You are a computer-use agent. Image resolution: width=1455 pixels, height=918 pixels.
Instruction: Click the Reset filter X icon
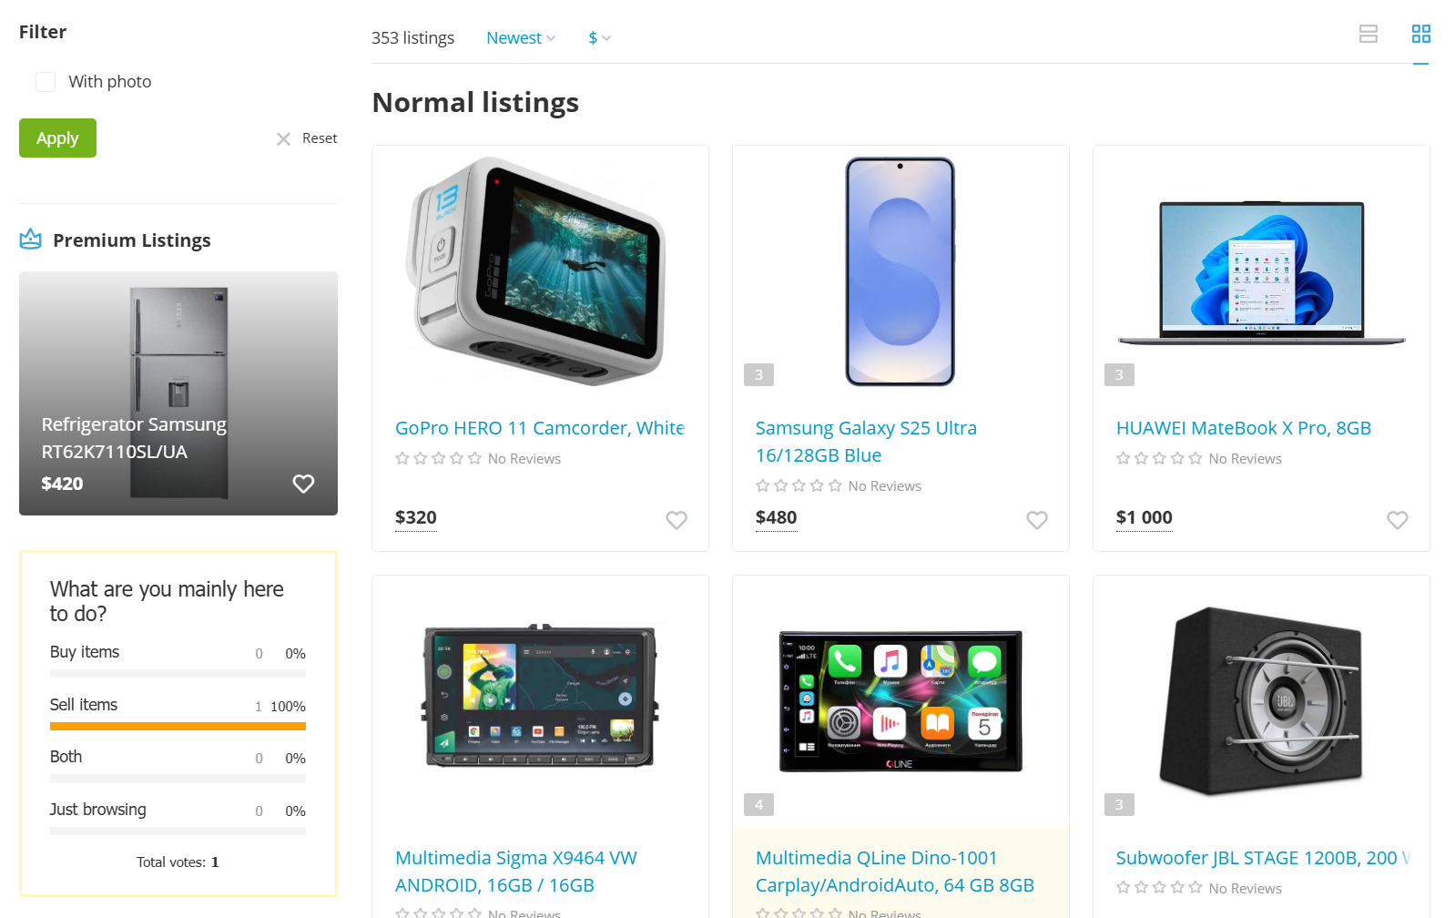pyautogui.click(x=283, y=138)
